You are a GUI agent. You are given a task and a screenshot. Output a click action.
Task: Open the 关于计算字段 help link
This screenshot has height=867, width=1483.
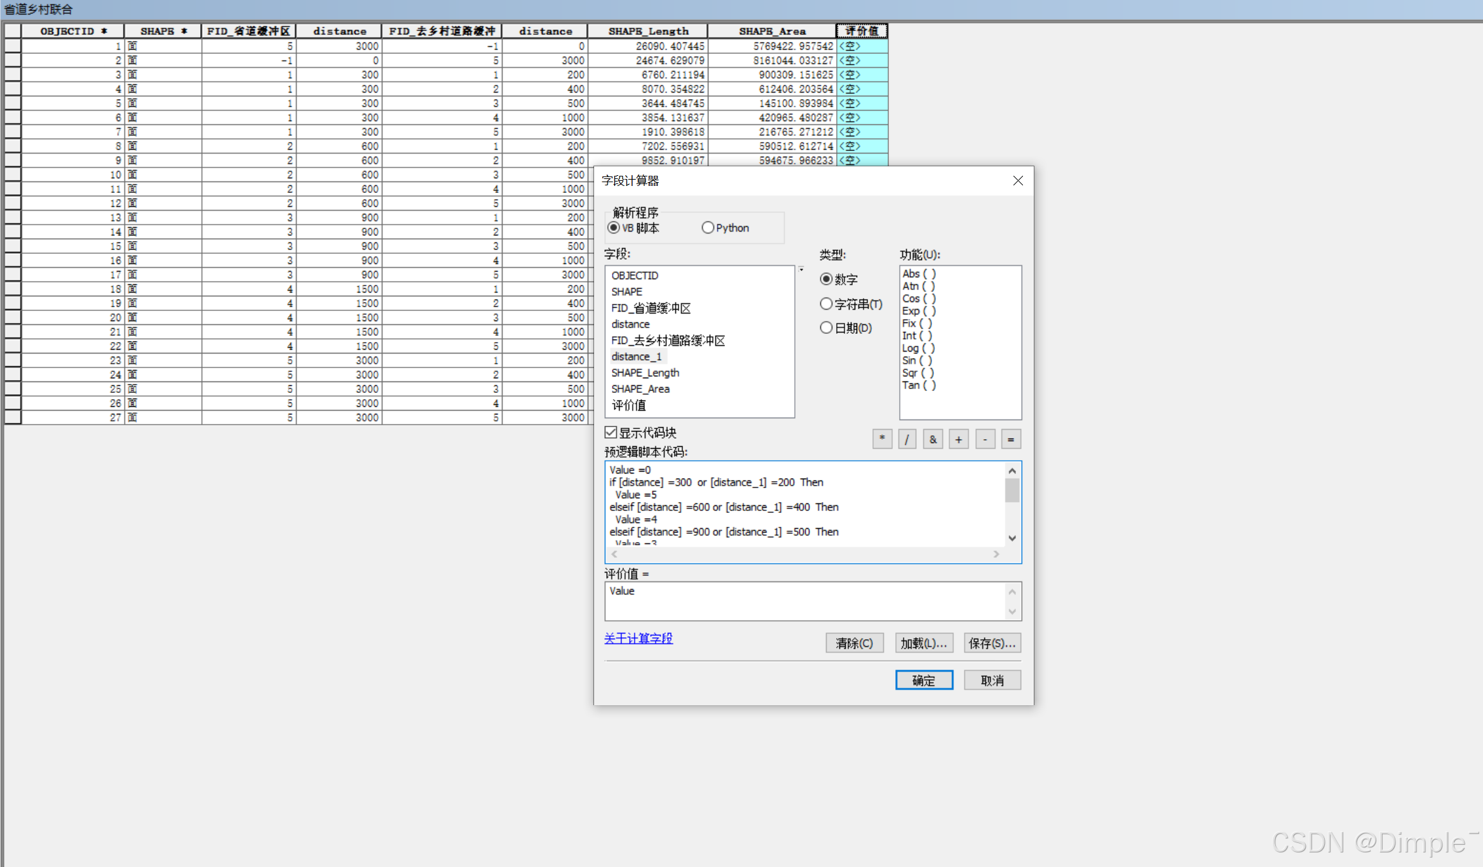[638, 639]
